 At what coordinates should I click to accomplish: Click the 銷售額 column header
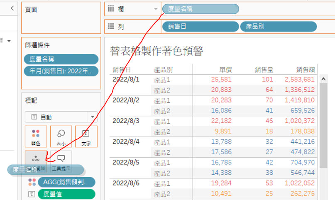[306, 70]
